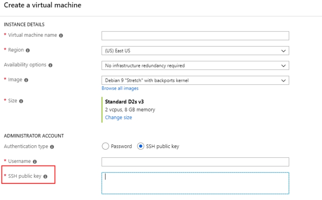Click the info icon in the red-boxed SSH public key label
322x200 pixels.
click(45, 176)
